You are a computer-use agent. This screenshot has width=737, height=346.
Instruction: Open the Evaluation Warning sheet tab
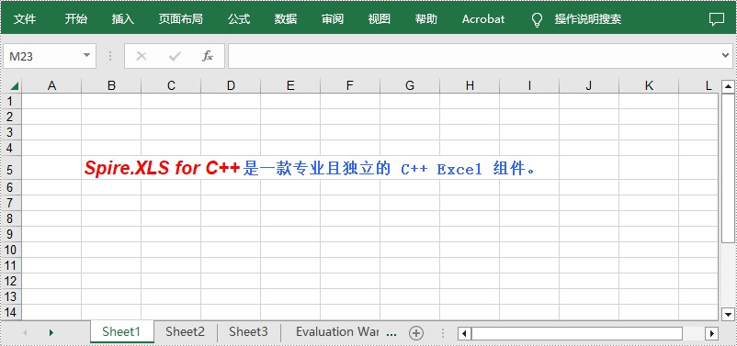[337, 331]
